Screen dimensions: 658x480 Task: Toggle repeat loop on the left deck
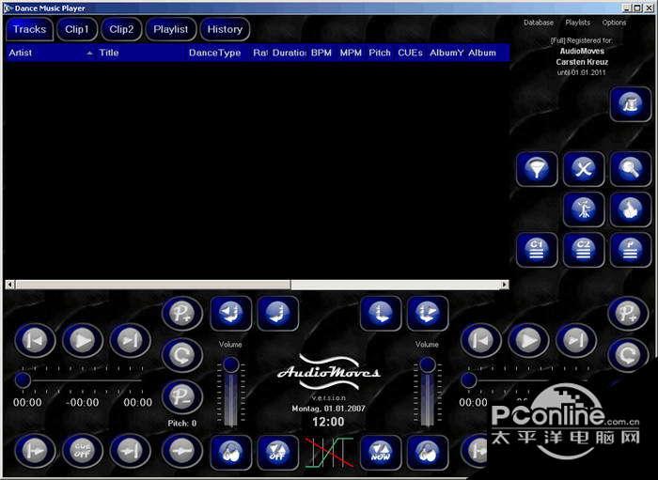182,355
